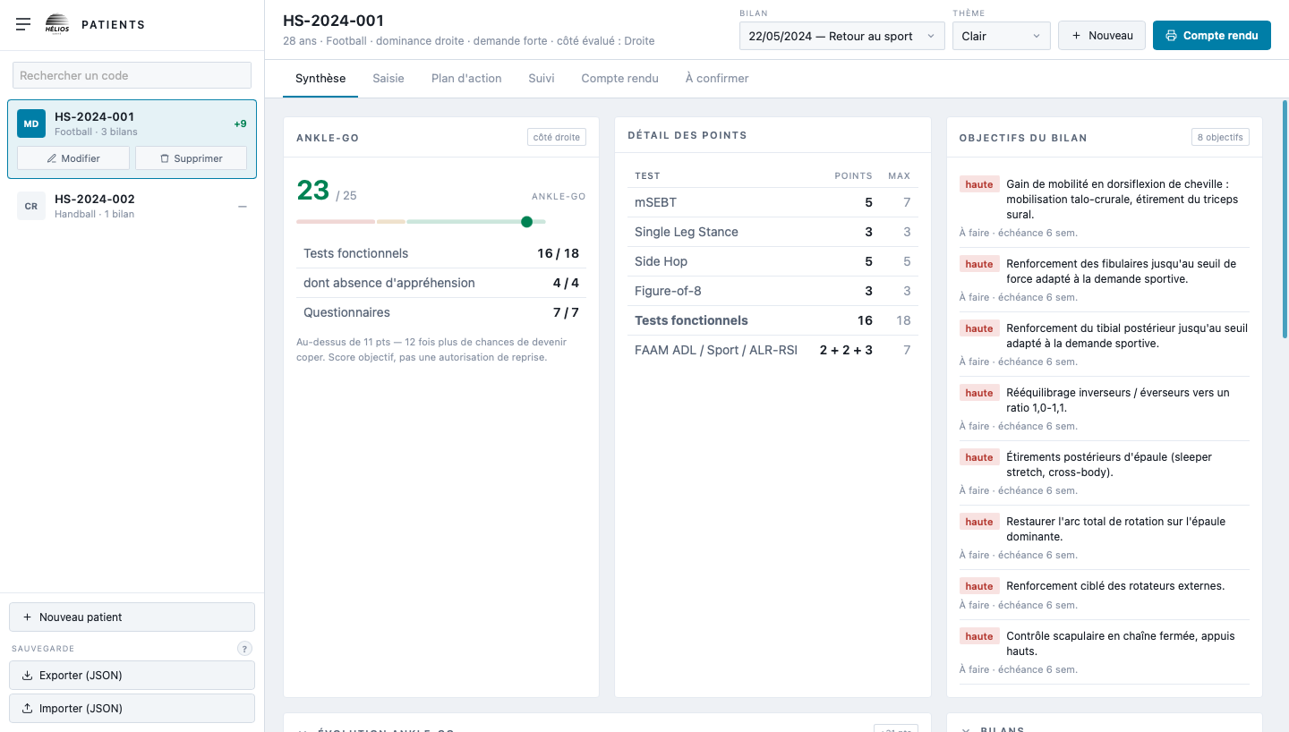
Task: Click the main panel vertical scrollbar
Action: click(x=1285, y=219)
